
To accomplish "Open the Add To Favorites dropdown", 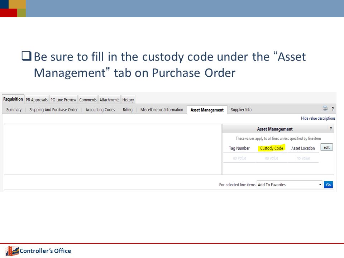I will [290, 185].
